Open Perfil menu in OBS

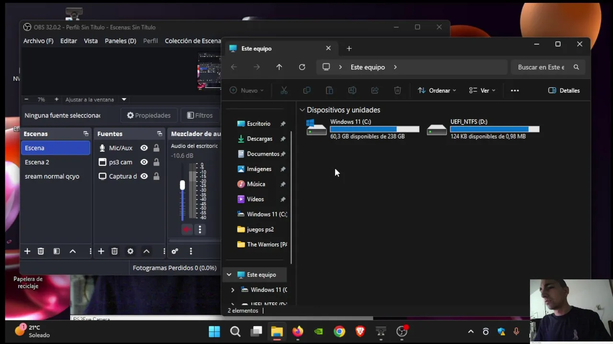[x=150, y=41]
